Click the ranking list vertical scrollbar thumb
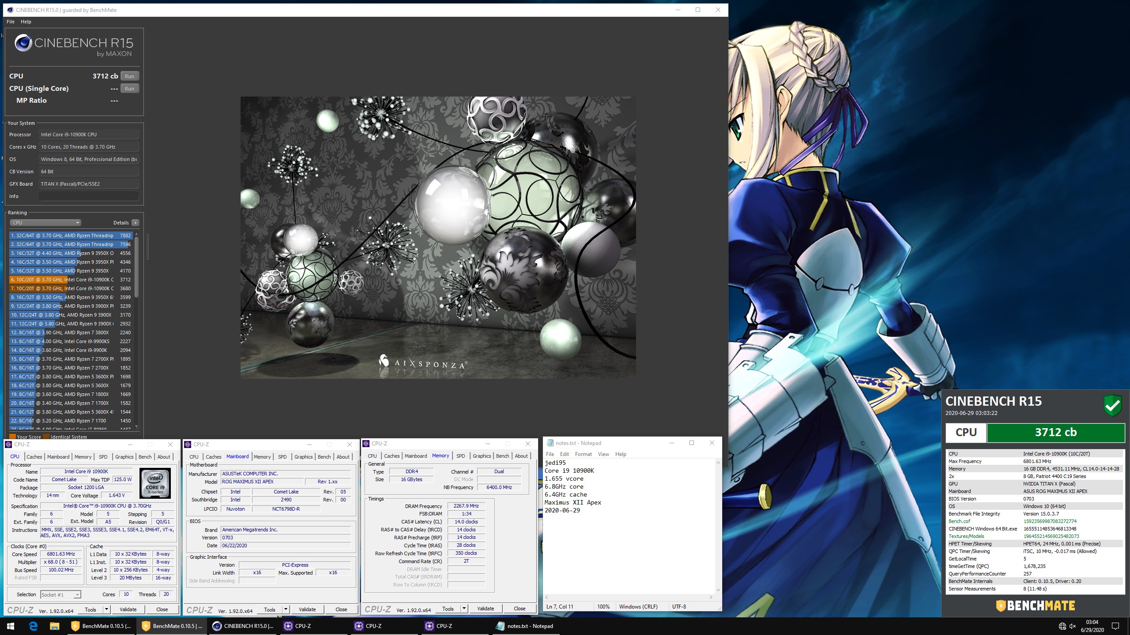The height and width of the screenshot is (635, 1130). (136, 267)
